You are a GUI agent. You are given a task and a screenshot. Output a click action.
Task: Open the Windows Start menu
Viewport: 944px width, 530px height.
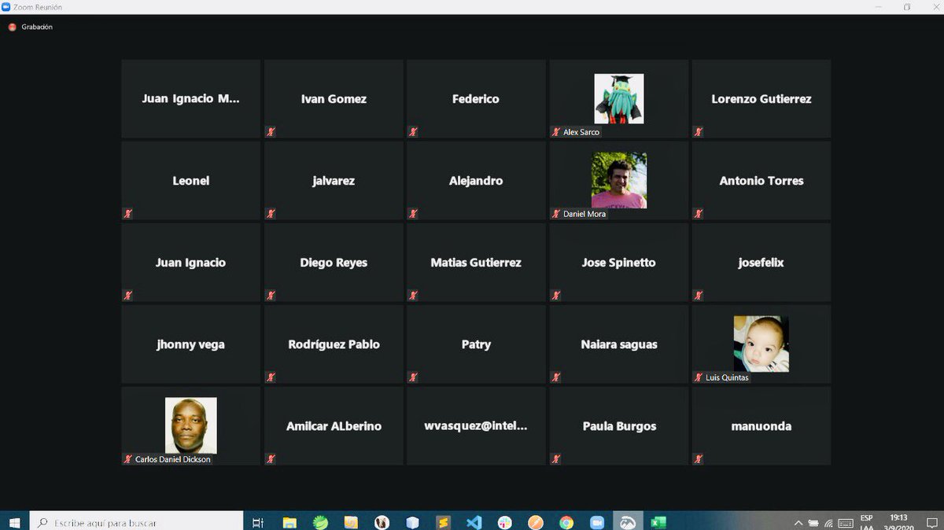(14, 522)
